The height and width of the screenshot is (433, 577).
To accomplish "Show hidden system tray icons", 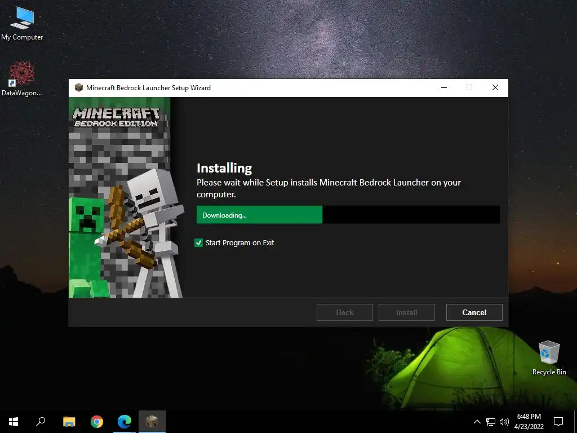I will point(477,422).
